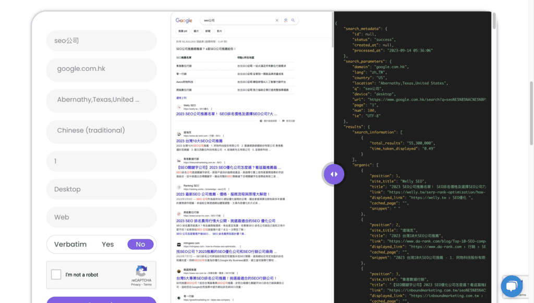This screenshot has height=303, width=534.
Task: Select the first Google filter chip ending in ptt
Action: pyautogui.click(x=183, y=31)
